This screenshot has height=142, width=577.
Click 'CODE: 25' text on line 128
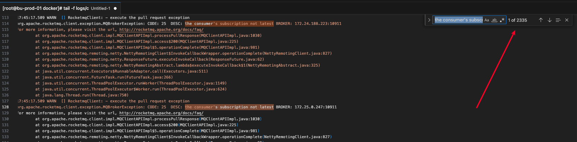[x=157, y=107]
